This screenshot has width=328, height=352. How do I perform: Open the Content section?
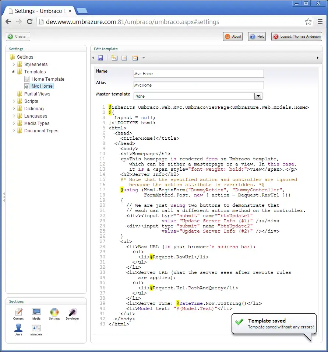point(18,314)
